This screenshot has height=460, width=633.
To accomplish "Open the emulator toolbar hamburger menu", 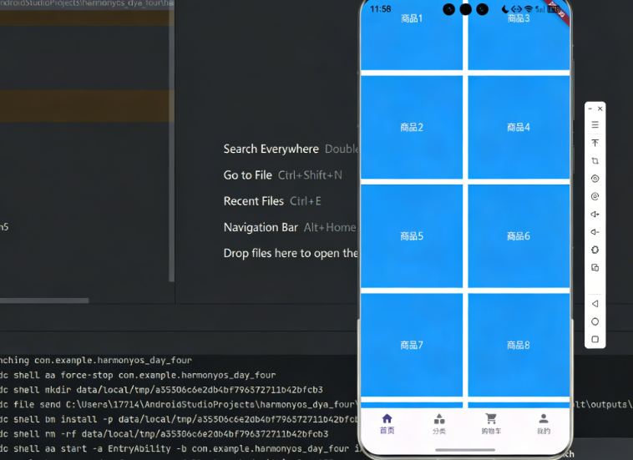I will tap(595, 124).
